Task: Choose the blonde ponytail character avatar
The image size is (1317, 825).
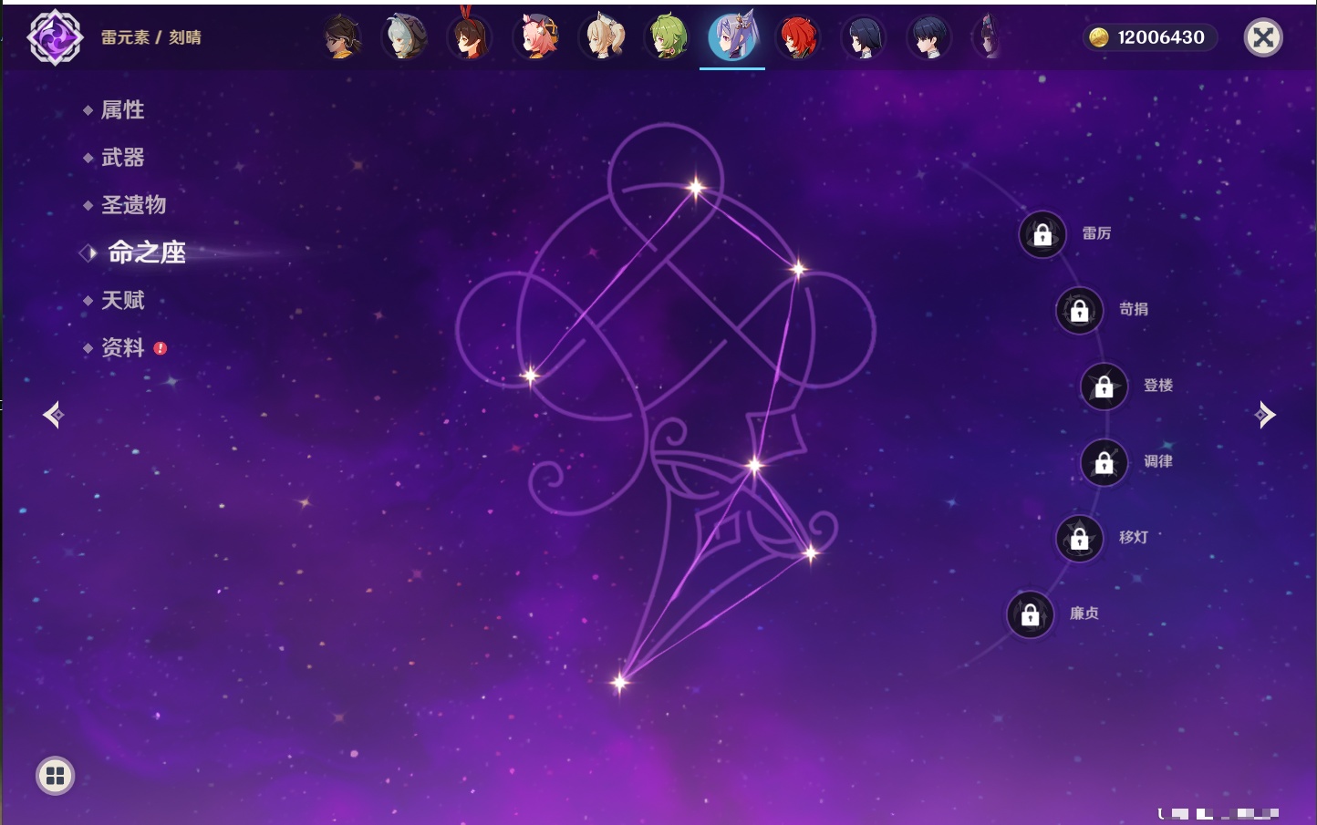Action: 603,37
